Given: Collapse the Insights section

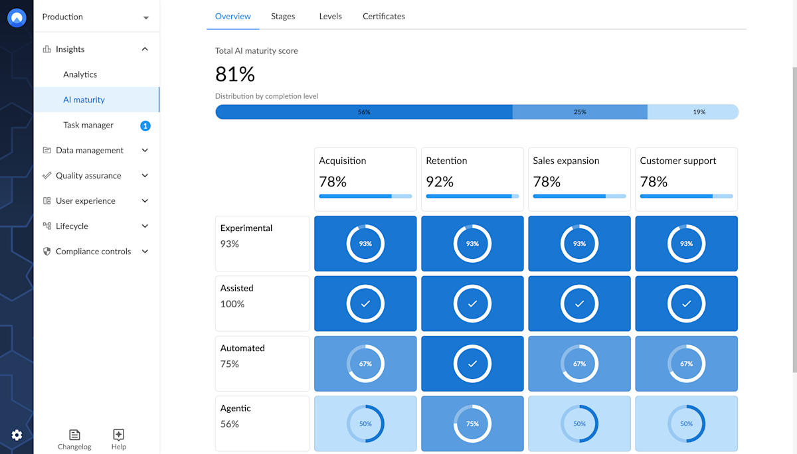Looking at the screenshot, I should [x=145, y=48].
